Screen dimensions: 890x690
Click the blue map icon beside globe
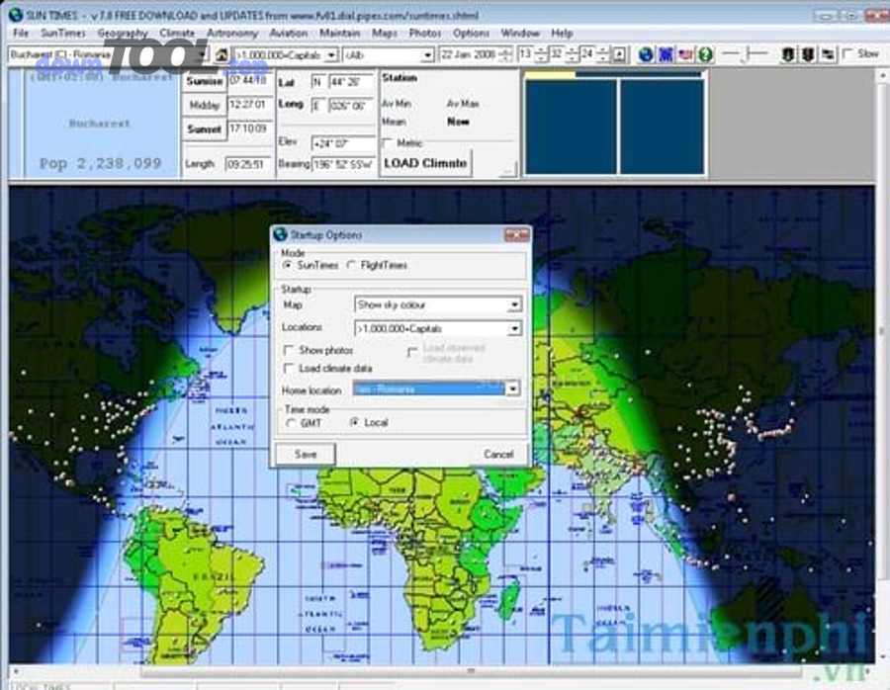tap(666, 54)
